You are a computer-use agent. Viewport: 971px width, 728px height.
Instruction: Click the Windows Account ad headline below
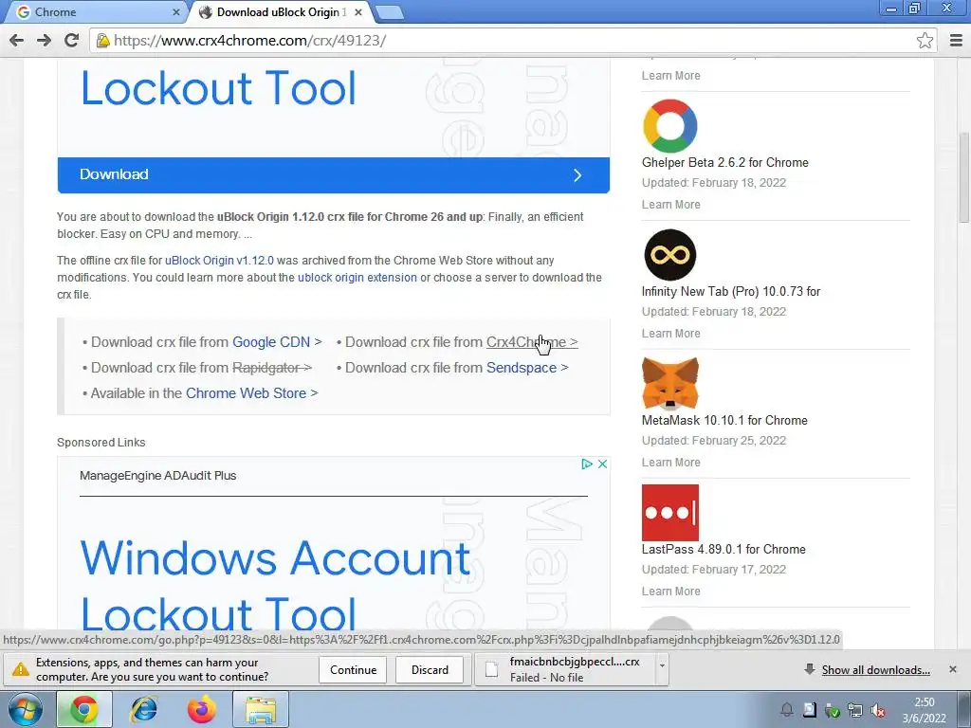275,557
